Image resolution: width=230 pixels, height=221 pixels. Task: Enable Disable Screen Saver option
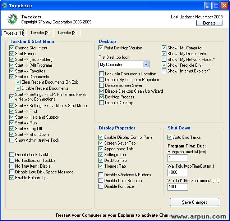pos(101,85)
